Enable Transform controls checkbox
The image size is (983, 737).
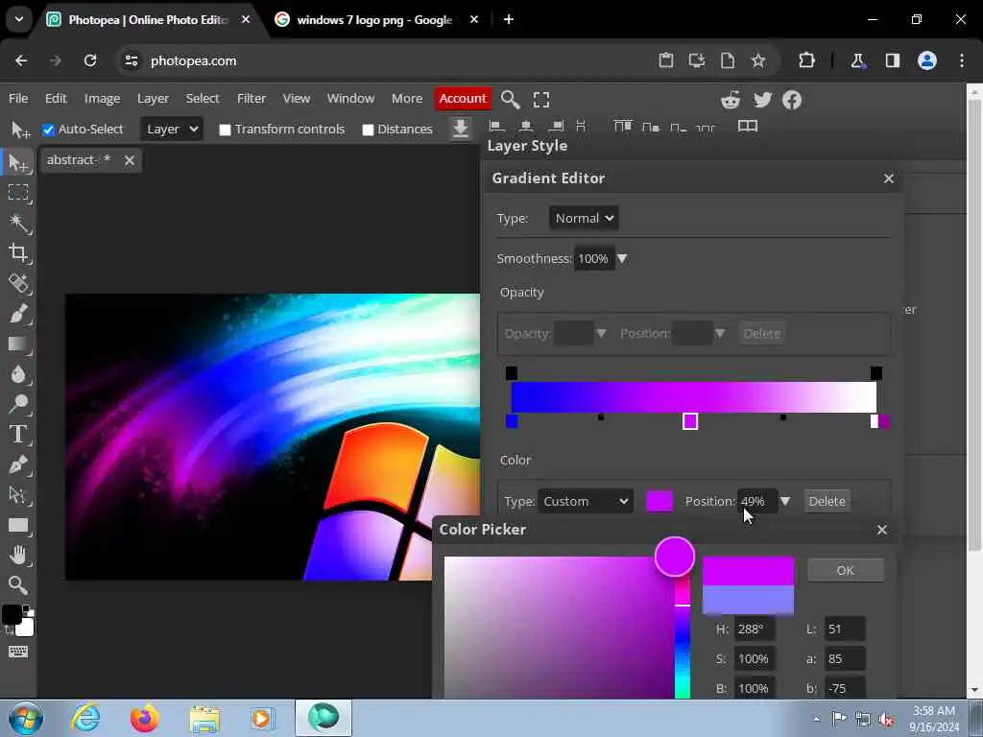click(225, 130)
